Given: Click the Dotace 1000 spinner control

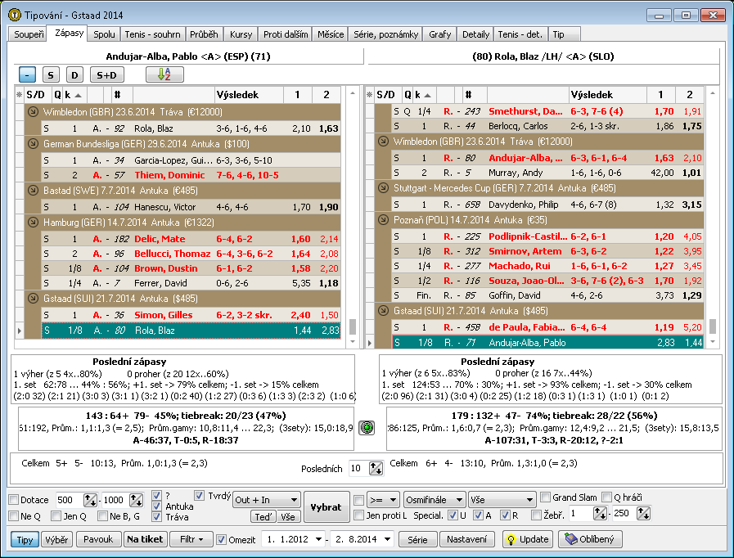Looking at the screenshot, I should point(136,500).
